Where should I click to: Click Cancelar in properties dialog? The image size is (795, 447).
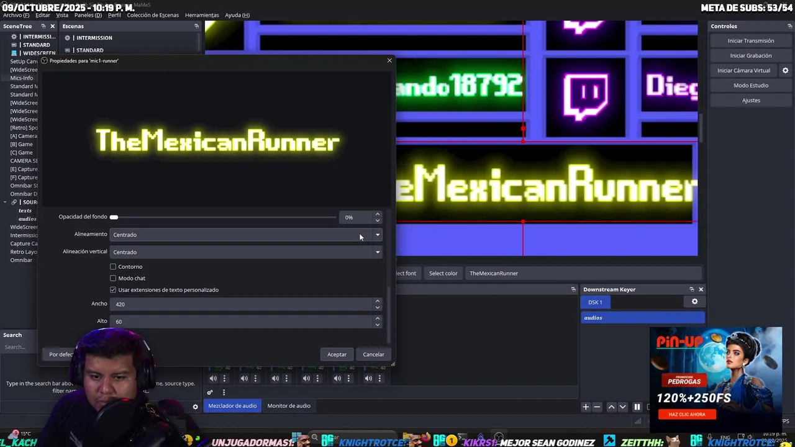click(x=373, y=354)
